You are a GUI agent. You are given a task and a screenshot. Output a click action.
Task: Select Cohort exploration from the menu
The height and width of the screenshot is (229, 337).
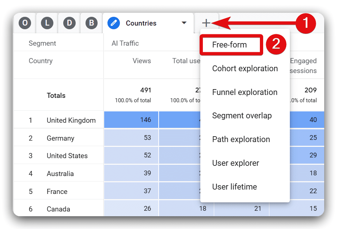245,68
